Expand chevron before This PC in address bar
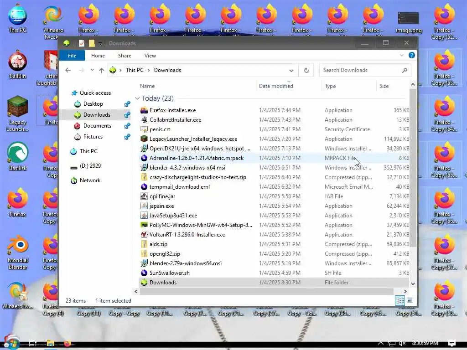 click(120, 70)
